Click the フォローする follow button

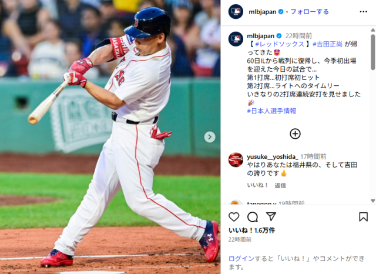[x=310, y=12]
